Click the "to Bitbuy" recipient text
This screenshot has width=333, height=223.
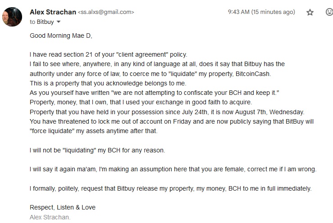click(41, 22)
